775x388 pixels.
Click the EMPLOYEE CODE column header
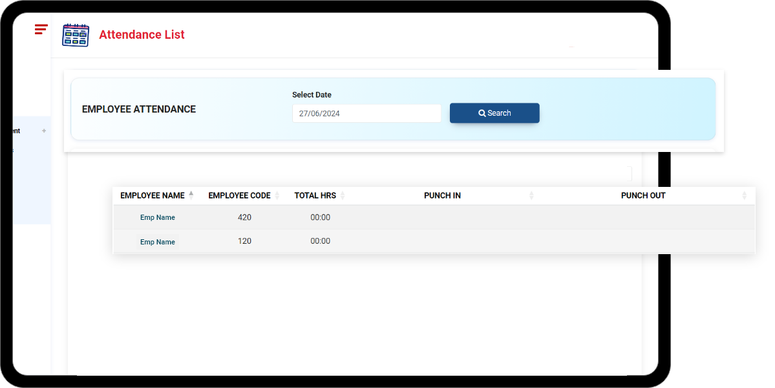click(239, 196)
